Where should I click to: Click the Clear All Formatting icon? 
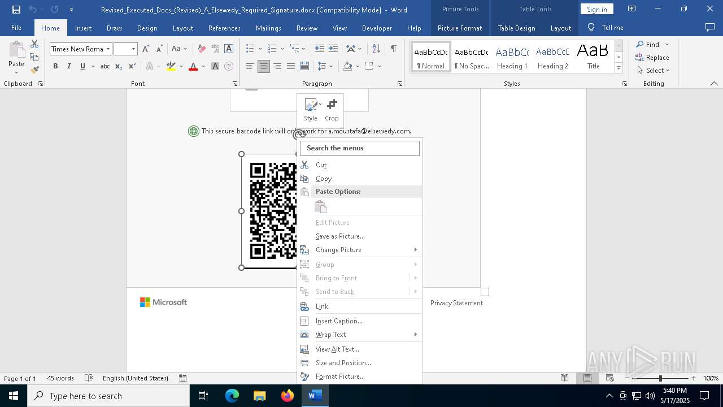click(x=202, y=49)
